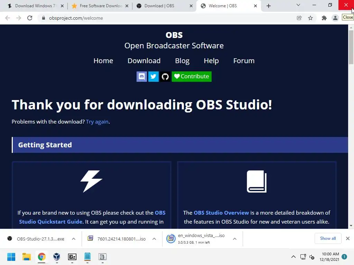Open Blog in OBS navigation
Screen dimensions: 354x265
pos(182,61)
